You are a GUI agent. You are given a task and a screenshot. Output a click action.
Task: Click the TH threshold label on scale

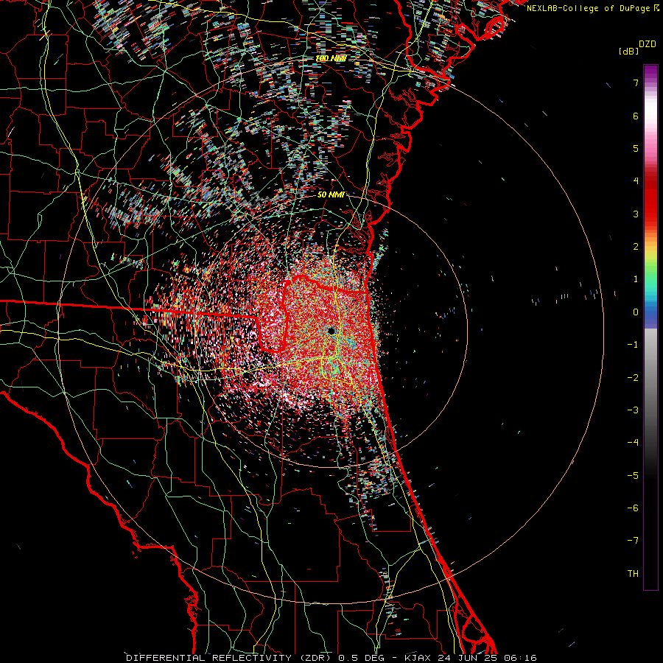(x=633, y=574)
